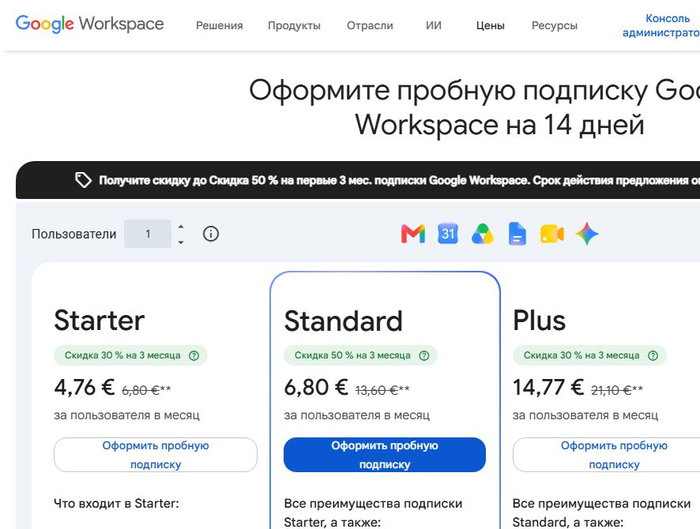700x529 pixels.
Task: Click the Google Meet icon
Action: tap(552, 234)
